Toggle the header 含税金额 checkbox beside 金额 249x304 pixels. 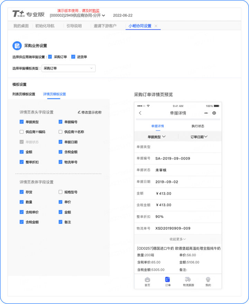(x=60, y=152)
